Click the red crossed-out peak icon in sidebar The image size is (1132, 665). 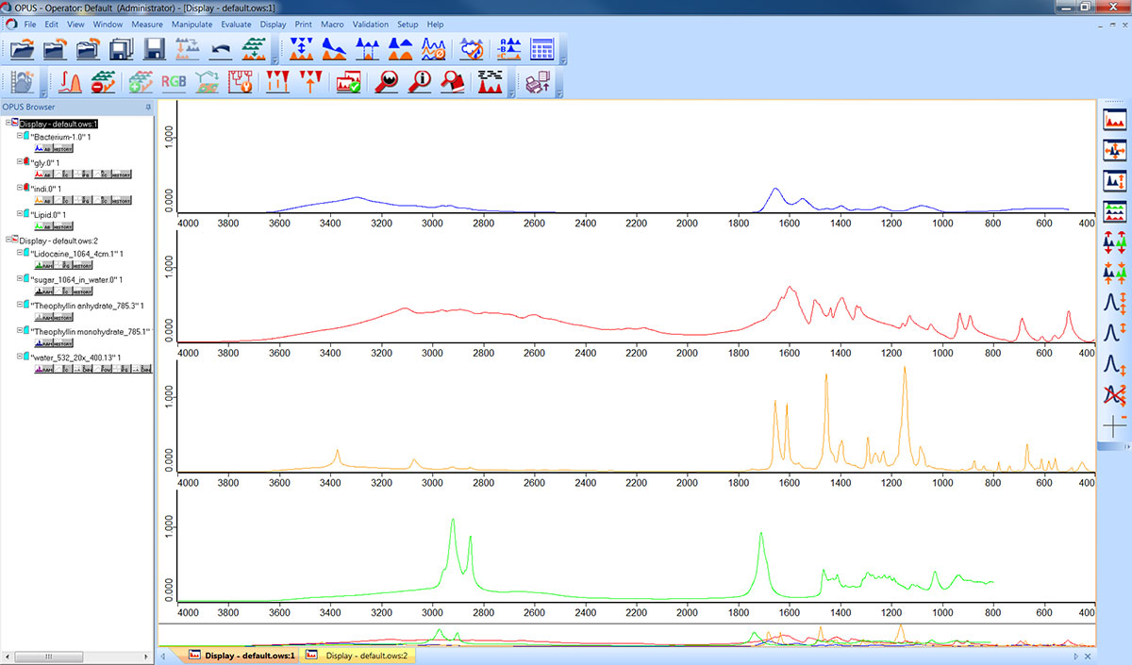pos(1114,394)
